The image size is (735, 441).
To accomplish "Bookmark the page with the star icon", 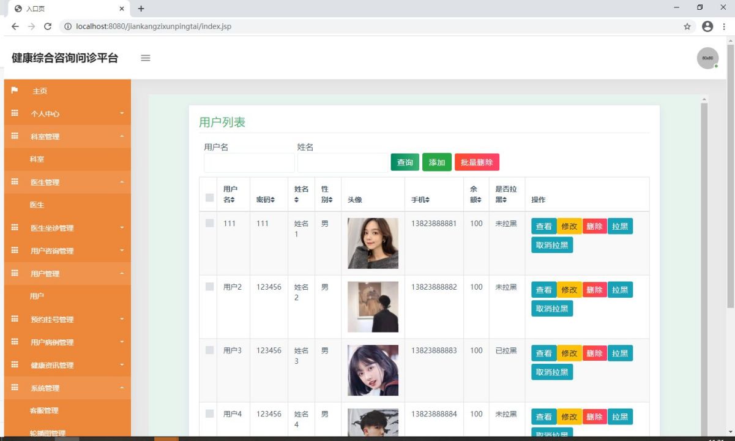I will click(x=687, y=26).
